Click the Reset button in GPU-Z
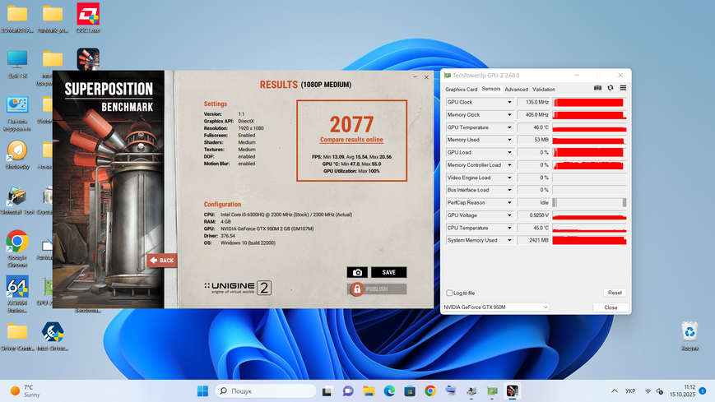This screenshot has height=402, width=715. tap(615, 293)
